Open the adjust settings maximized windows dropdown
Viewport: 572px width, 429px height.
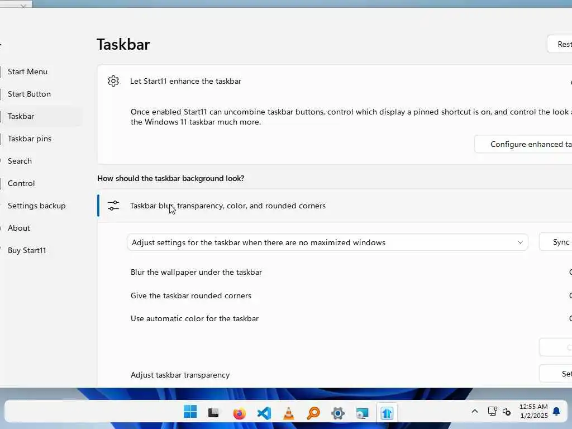(327, 242)
